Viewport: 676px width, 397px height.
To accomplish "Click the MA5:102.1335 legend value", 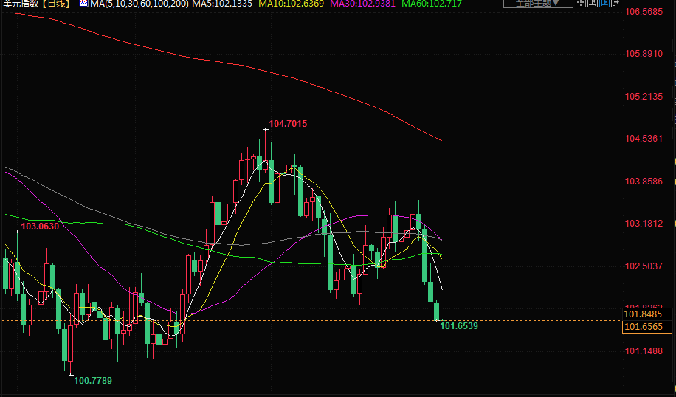I will tap(222, 4).
